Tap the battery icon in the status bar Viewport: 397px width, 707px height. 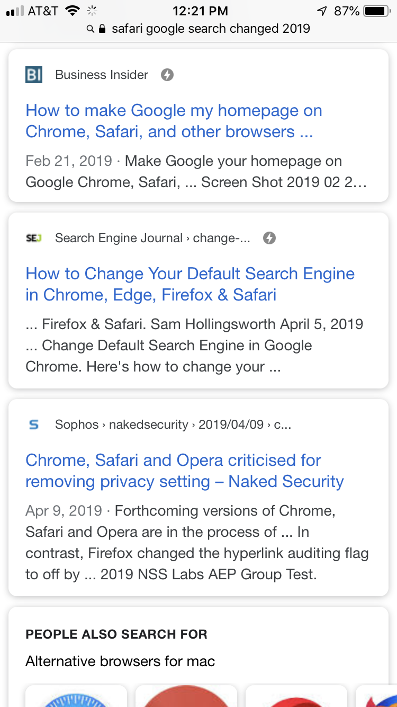[377, 11]
